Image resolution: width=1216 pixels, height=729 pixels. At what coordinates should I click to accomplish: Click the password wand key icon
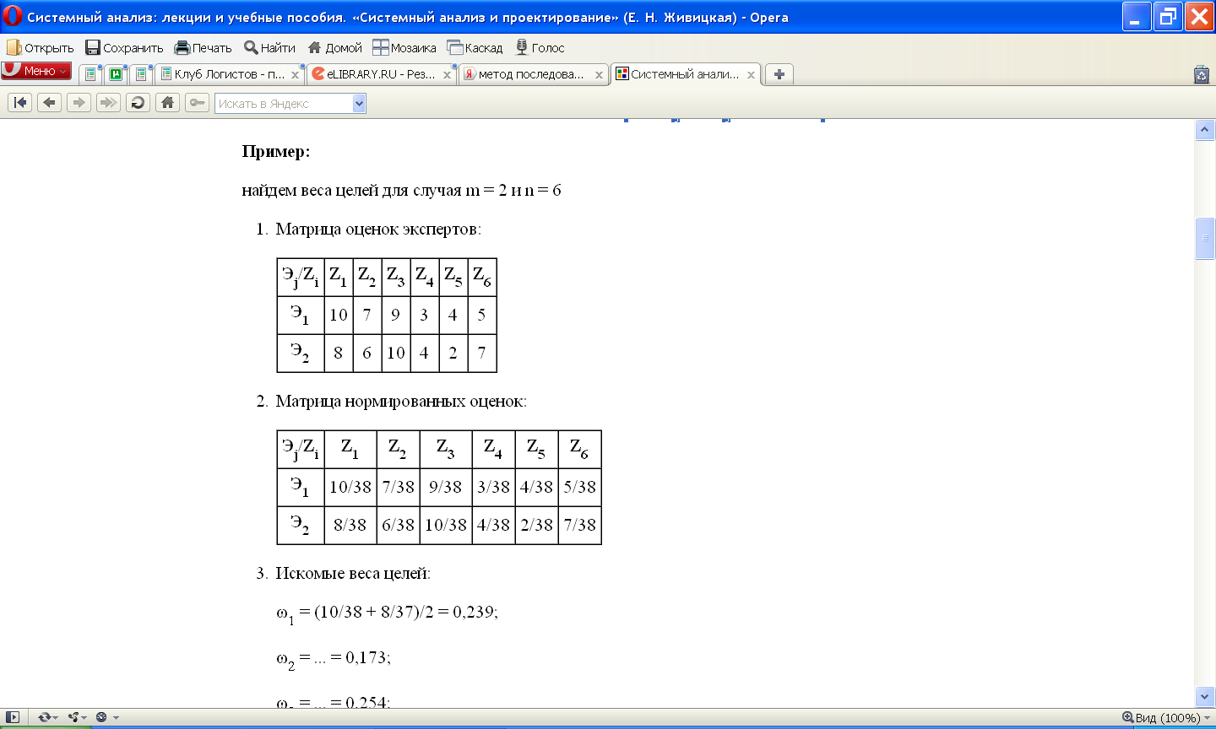197,103
